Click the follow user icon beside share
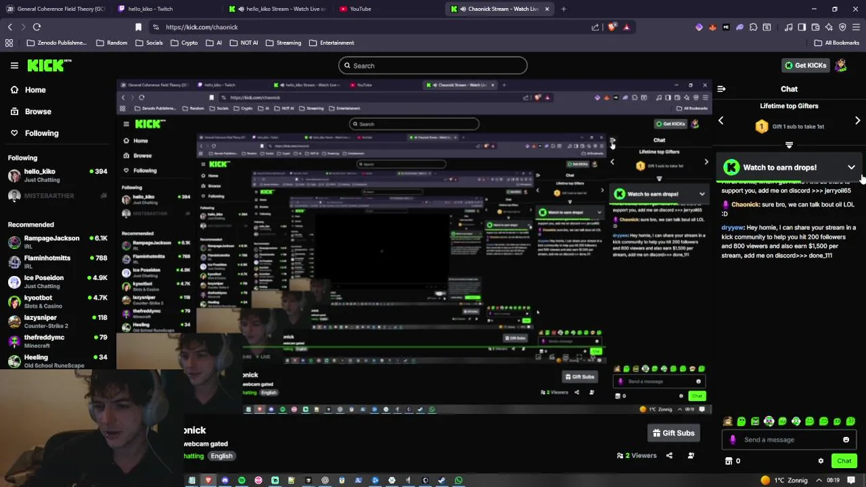Viewport: 866px width, 487px height. click(691, 455)
